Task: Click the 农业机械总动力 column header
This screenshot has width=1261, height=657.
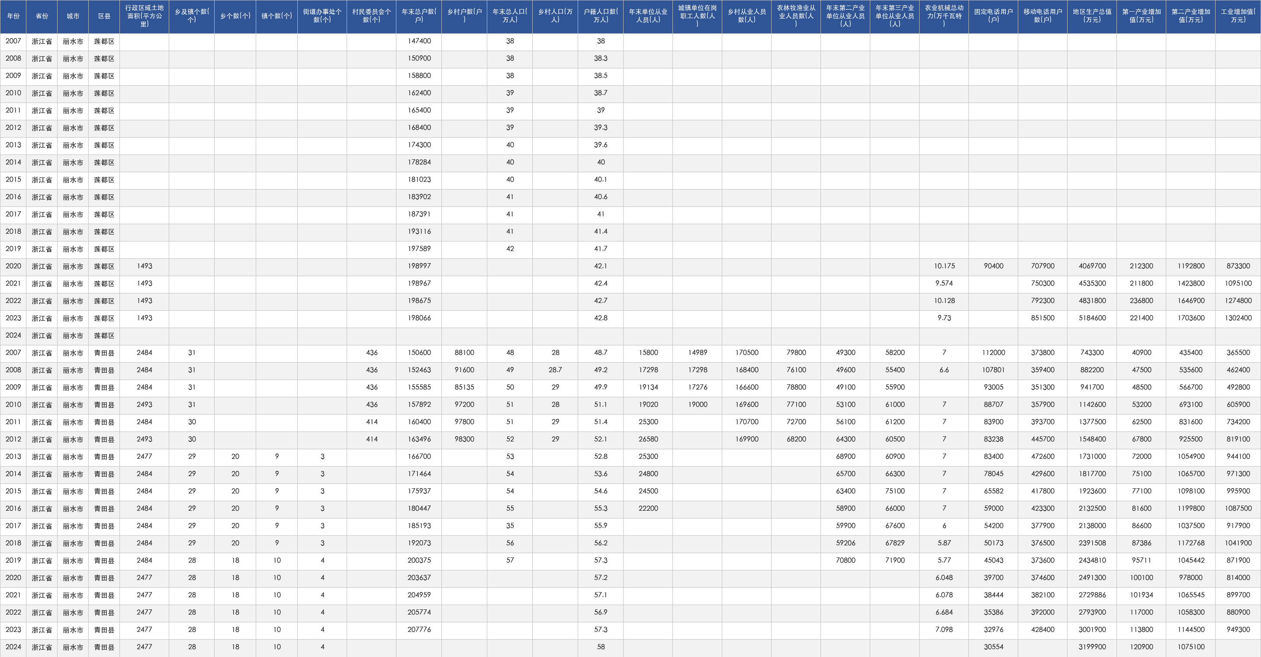Action: [944, 16]
